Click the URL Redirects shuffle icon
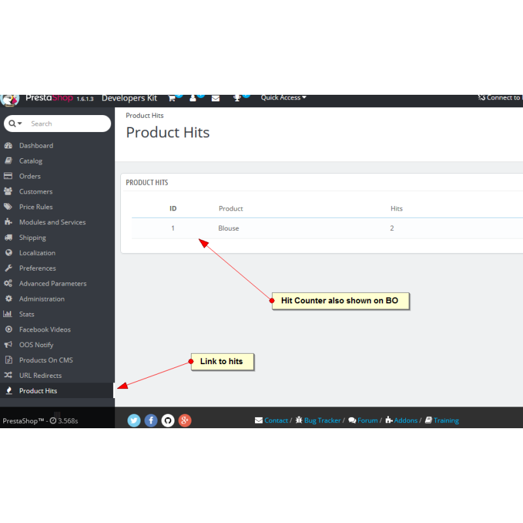The width and height of the screenshot is (523, 523). (x=8, y=375)
